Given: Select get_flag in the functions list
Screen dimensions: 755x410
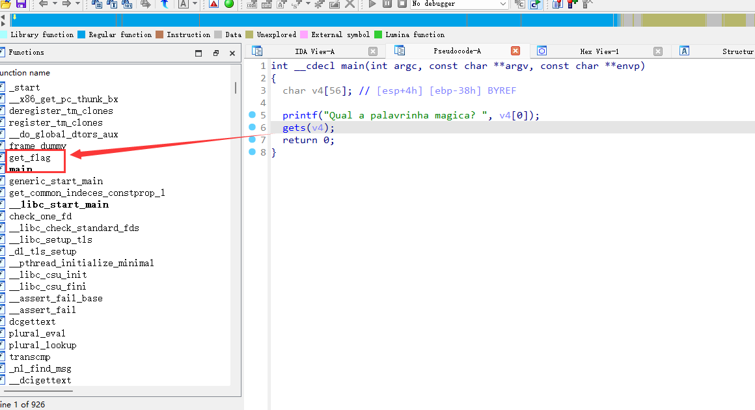Looking at the screenshot, I should tap(29, 157).
